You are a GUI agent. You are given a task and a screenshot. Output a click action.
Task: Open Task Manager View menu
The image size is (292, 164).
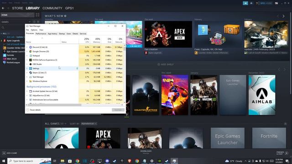(41, 30)
